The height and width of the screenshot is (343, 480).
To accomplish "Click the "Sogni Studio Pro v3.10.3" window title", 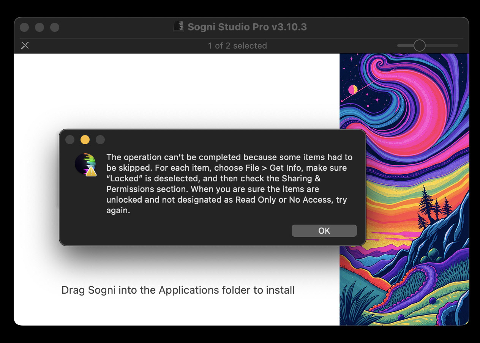I will click(x=247, y=27).
